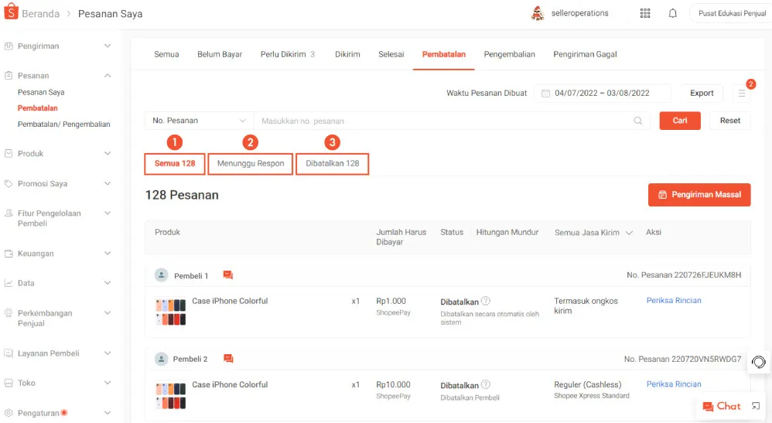Expand the Toko sidebar menu
The image size is (772, 423).
[108, 383]
